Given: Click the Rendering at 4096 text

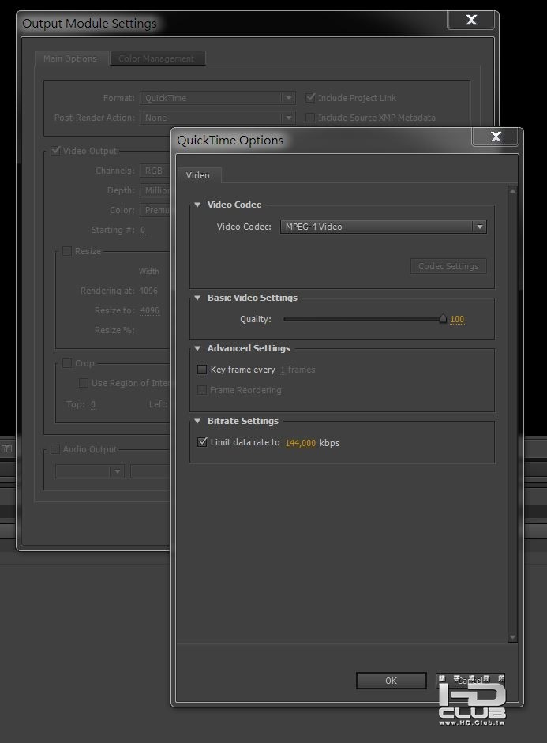Looking at the screenshot, I should tap(148, 291).
